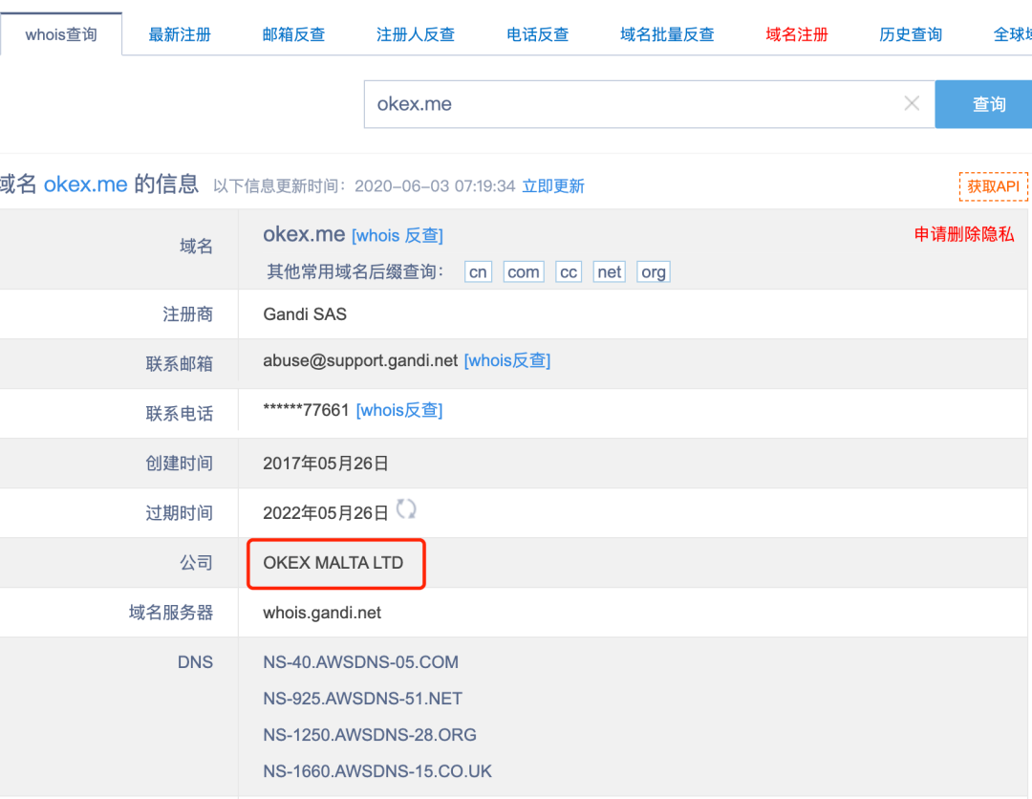1032x799 pixels.
Task: Click the 注册商 row label
Action: point(187,313)
